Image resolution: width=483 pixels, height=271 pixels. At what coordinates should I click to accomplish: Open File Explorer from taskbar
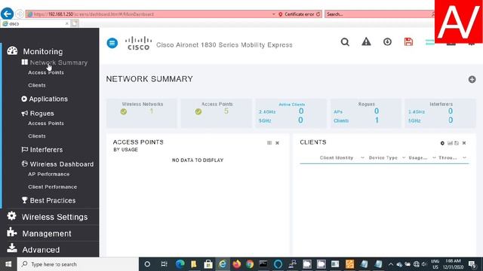click(x=194, y=264)
